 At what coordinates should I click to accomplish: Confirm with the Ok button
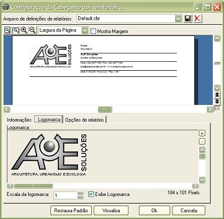click(155, 211)
